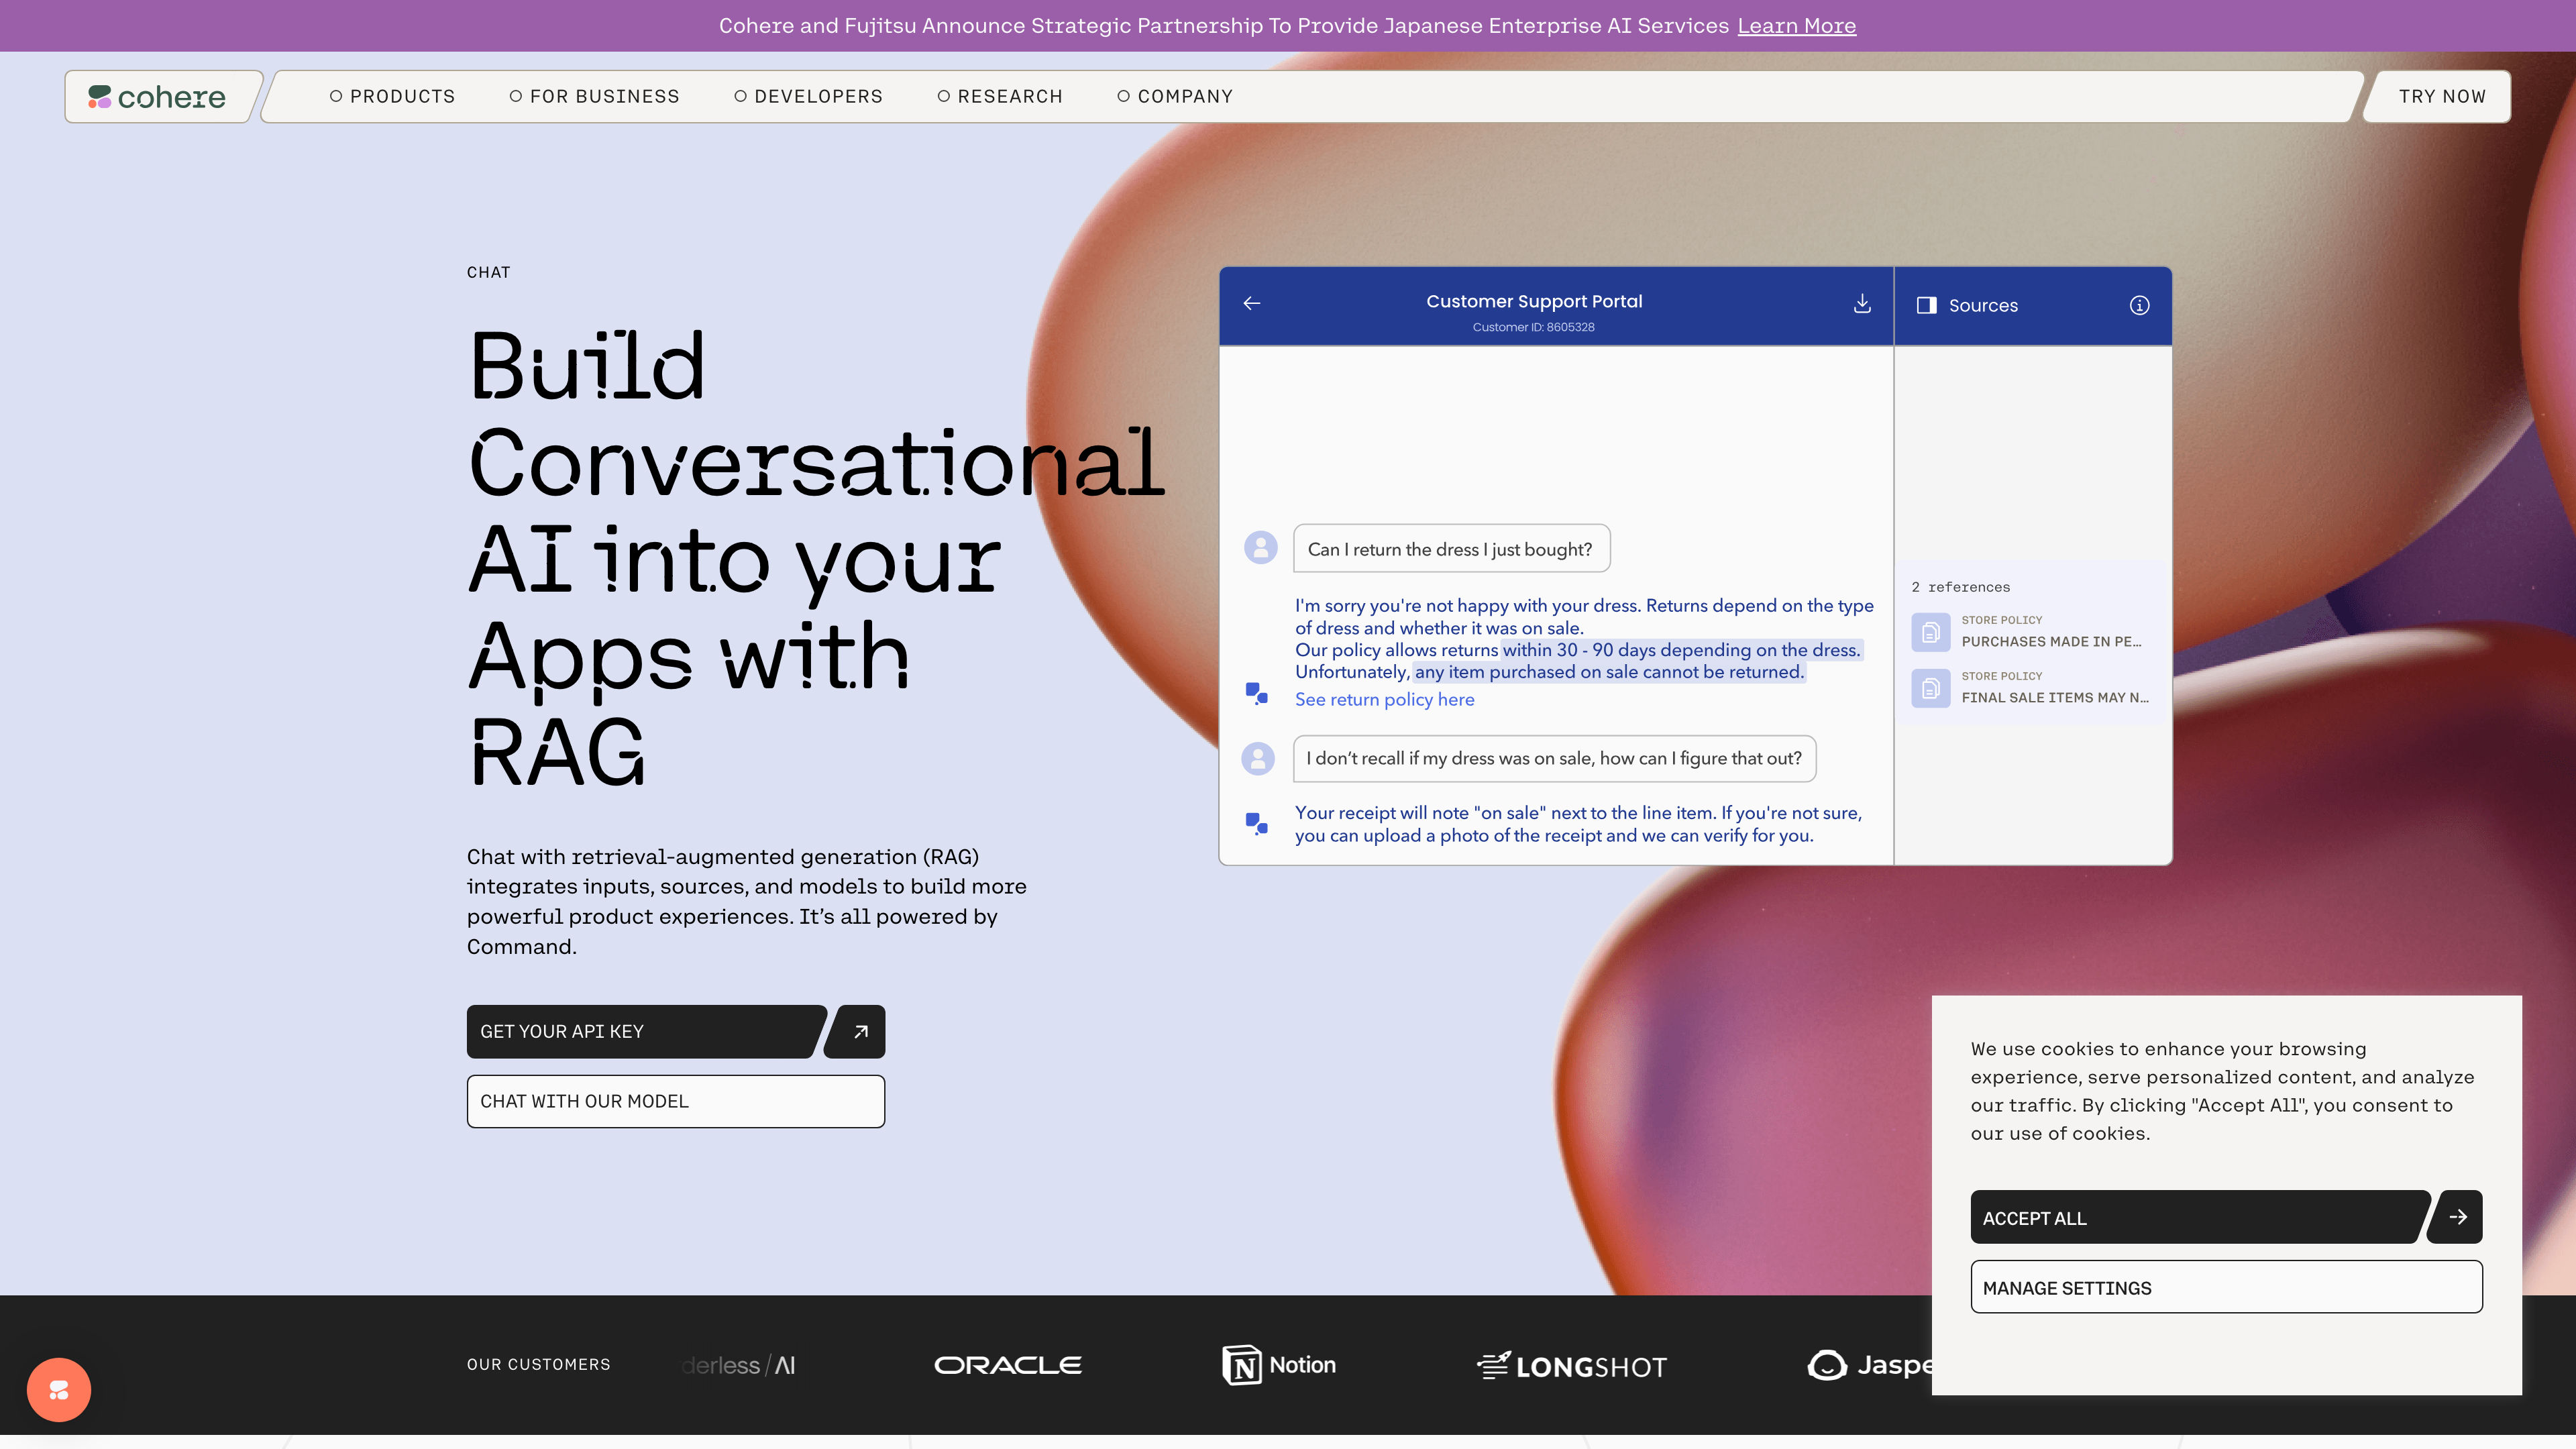Click the 'Our Customers' label
The width and height of the screenshot is (2576, 1449).
[x=538, y=1364]
